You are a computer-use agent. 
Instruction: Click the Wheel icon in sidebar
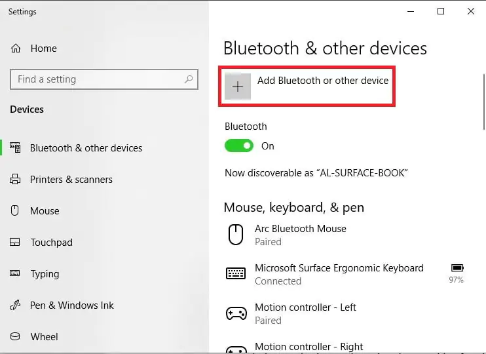16,337
